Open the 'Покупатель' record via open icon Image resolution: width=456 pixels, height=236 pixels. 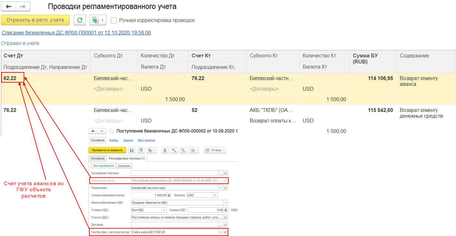point(225,188)
